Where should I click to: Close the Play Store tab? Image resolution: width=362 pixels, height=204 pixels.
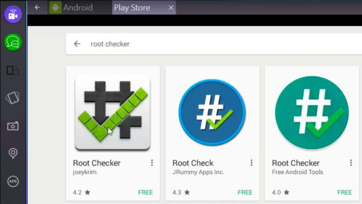[171, 7]
